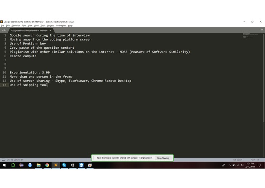Go to previous tab with left arrow

[x=3, y=30]
